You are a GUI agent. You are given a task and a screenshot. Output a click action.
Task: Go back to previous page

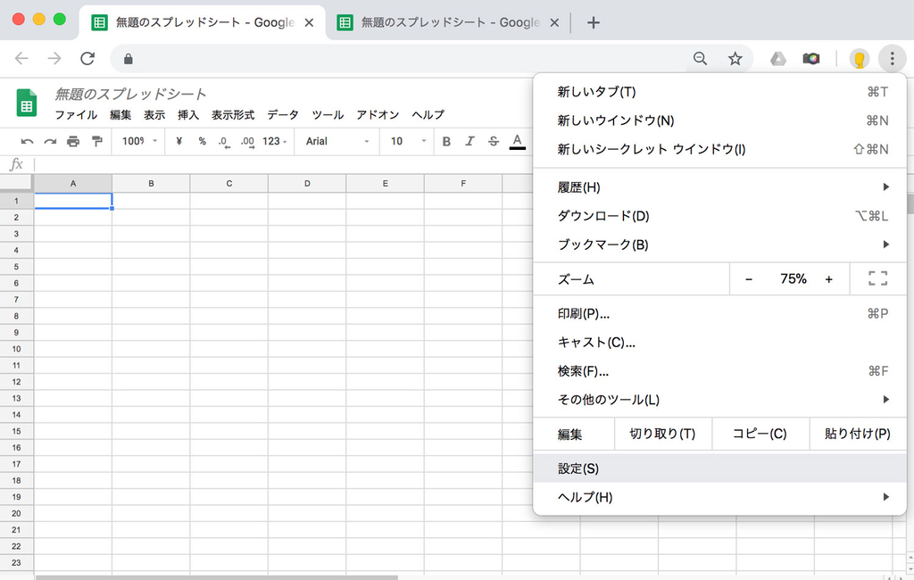pos(21,58)
